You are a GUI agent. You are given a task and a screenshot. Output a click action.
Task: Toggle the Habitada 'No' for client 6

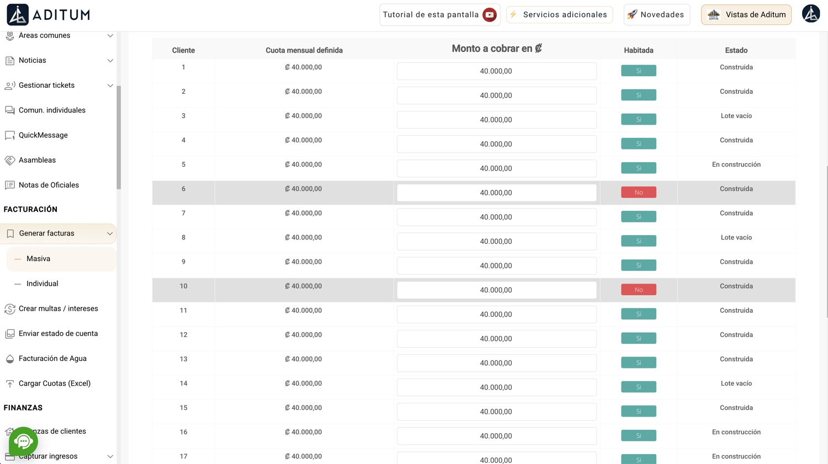click(x=639, y=193)
